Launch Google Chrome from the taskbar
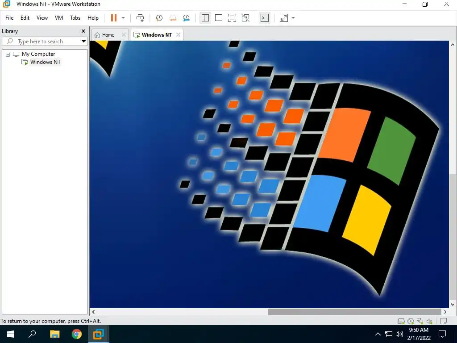The image size is (457, 343). coord(77,334)
